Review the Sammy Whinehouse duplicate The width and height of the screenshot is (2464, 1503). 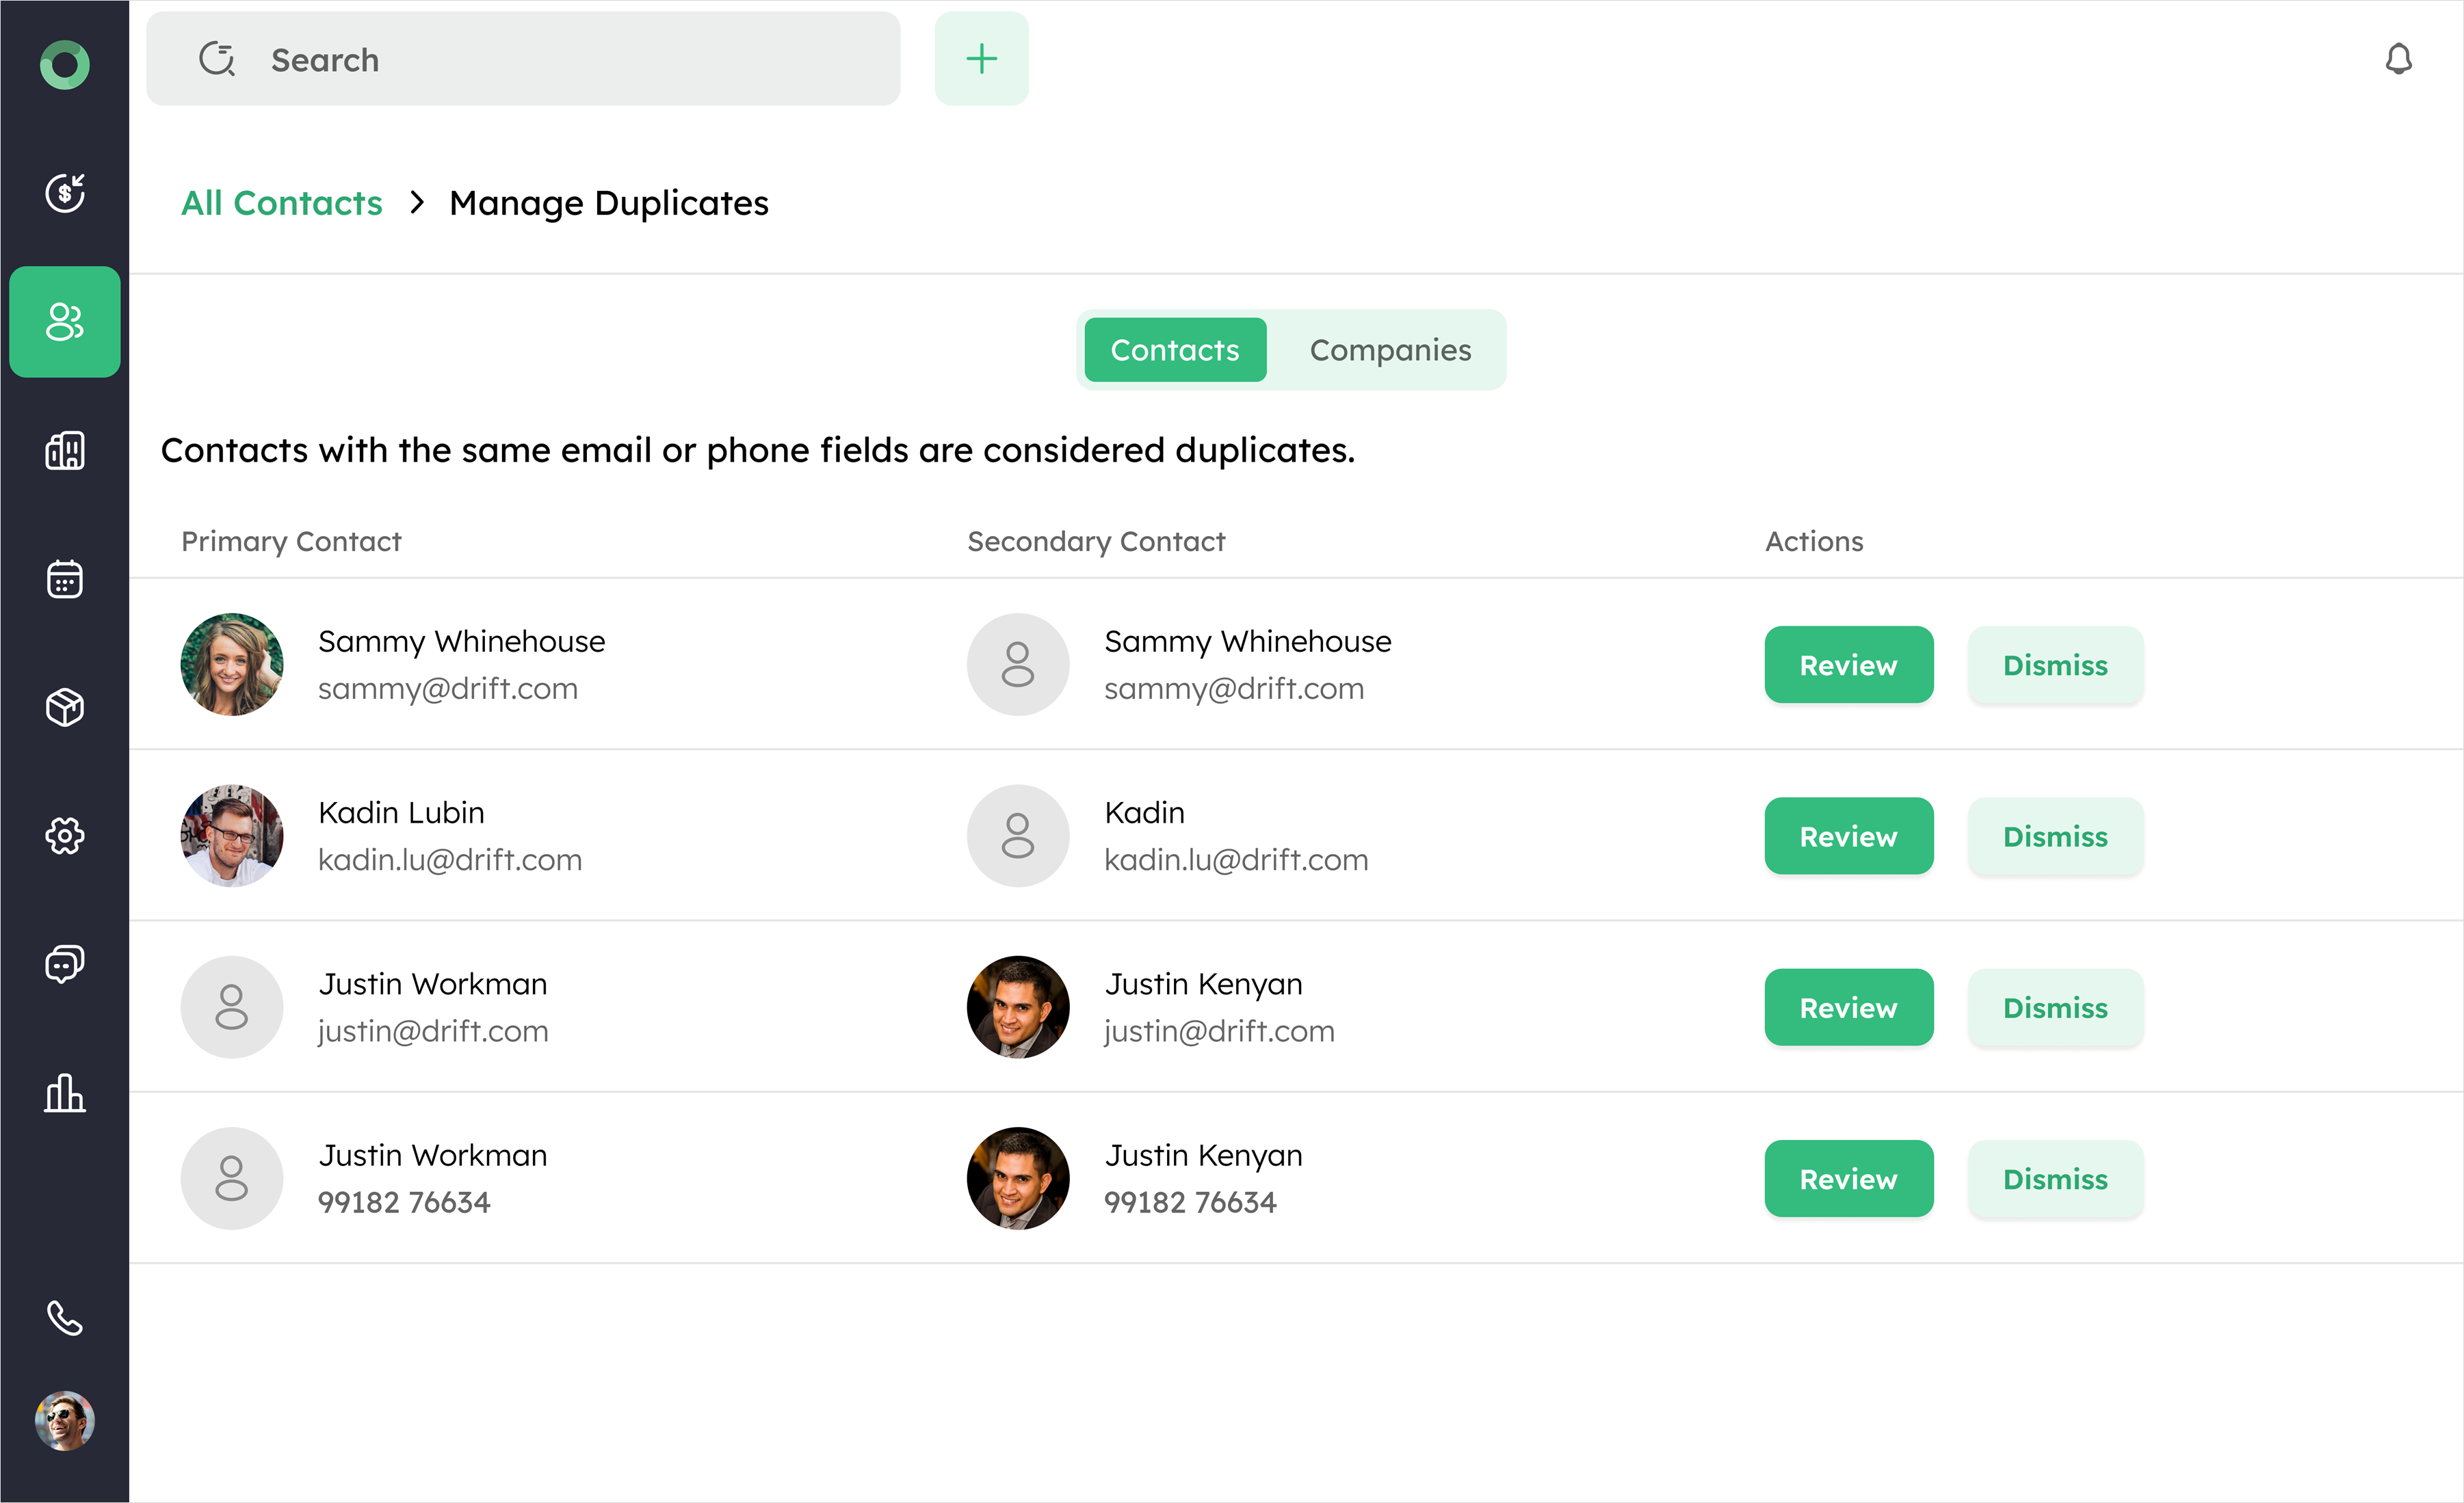[1848, 665]
